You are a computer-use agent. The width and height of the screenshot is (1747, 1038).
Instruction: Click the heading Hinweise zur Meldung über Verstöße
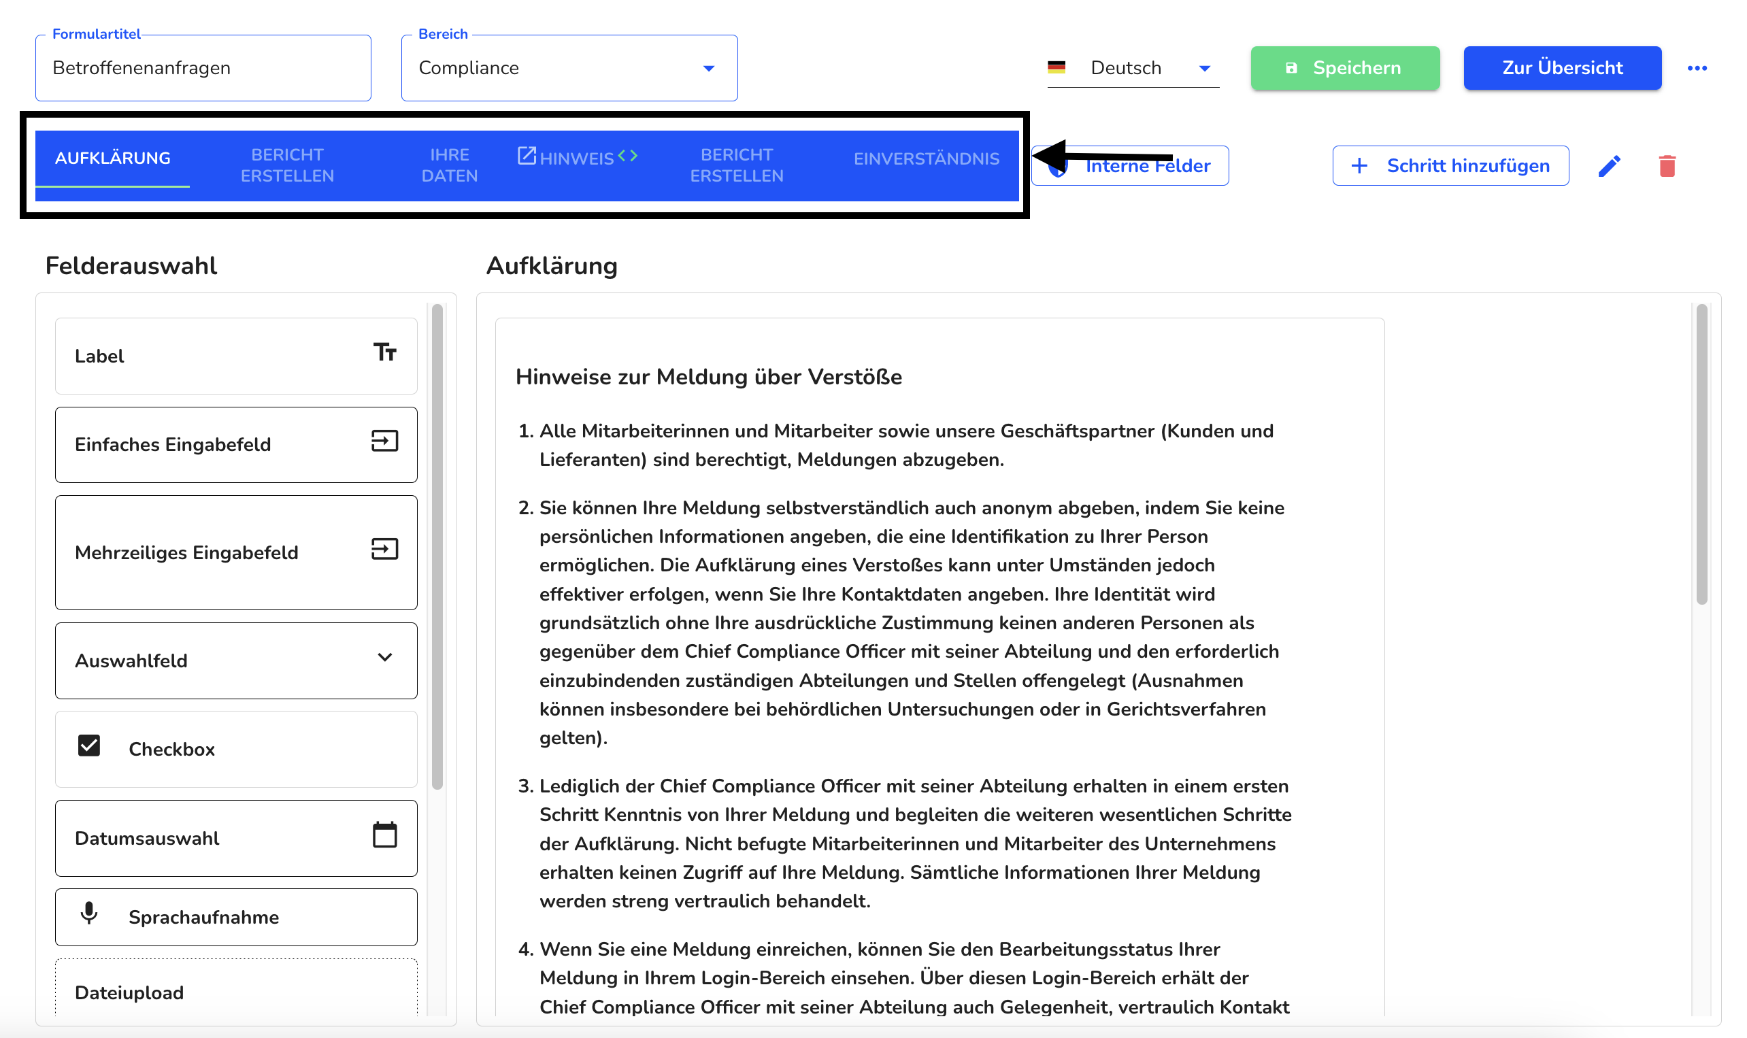pos(708,377)
